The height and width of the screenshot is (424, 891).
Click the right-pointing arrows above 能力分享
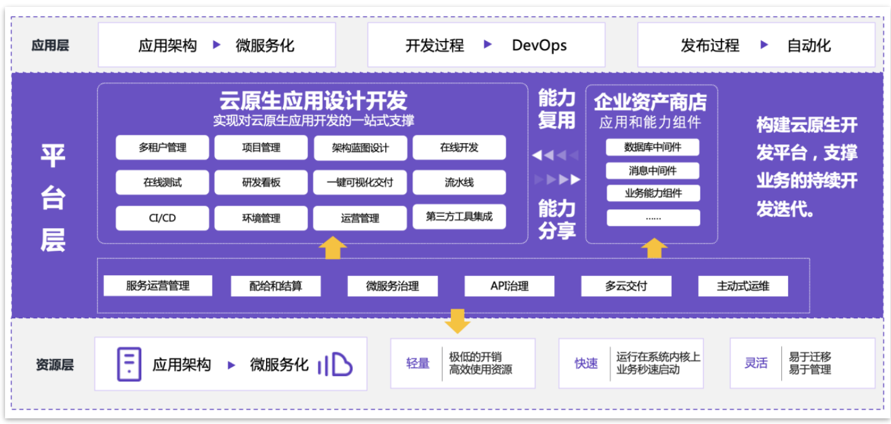[557, 180]
